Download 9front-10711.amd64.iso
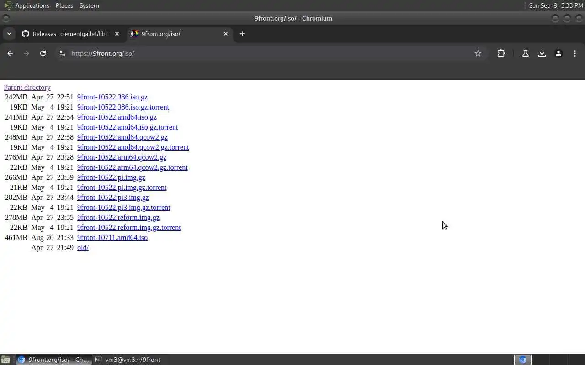Image resolution: width=585 pixels, height=365 pixels. tap(112, 238)
